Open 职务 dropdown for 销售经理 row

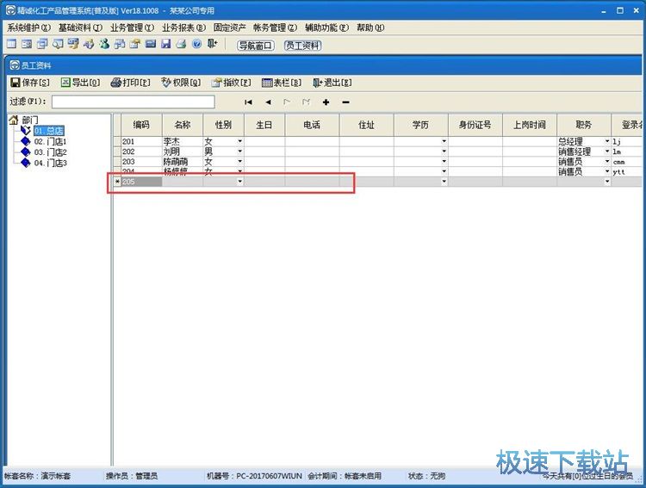[607, 151]
